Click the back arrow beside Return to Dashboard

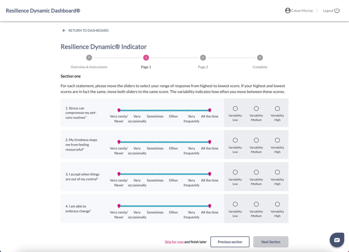click(x=64, y=30)
